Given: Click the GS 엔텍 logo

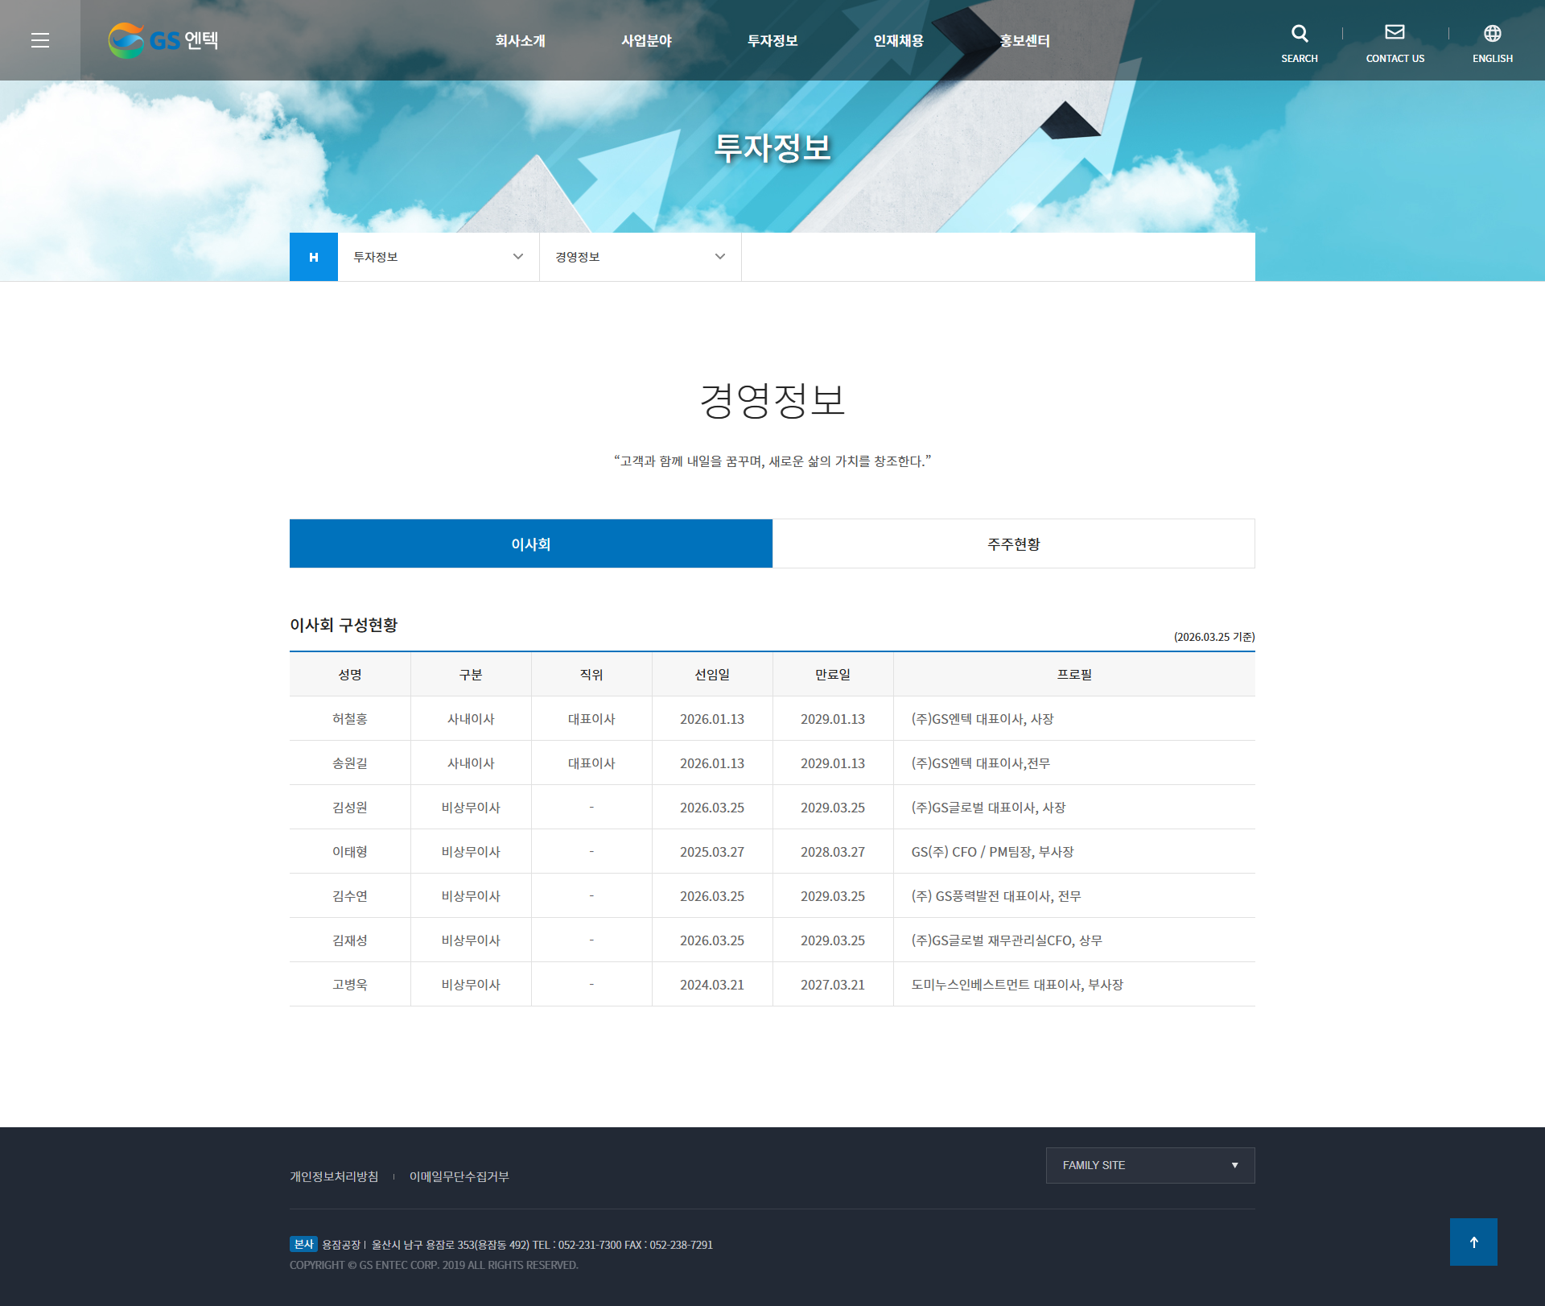Looking at the screenshot, I should [x=163, y=40].
